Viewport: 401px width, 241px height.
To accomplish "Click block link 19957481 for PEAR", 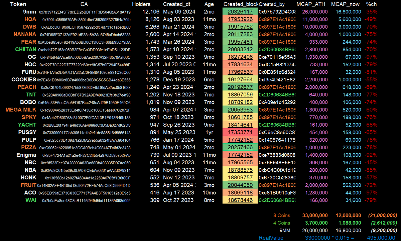I will click(240, 42).
